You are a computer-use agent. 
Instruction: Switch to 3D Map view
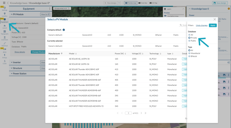[153, 3]
